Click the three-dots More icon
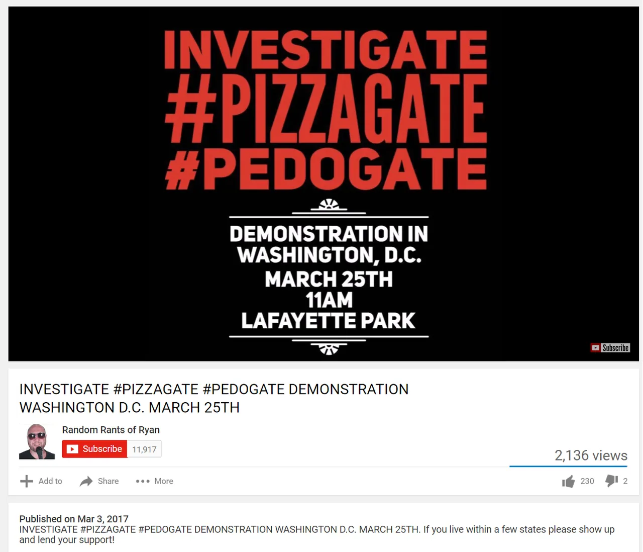The image size is (643, 552). coord(143,481)
